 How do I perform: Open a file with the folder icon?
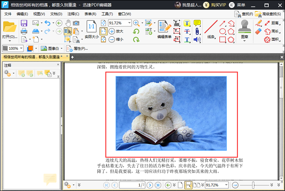tap(10, 27)
